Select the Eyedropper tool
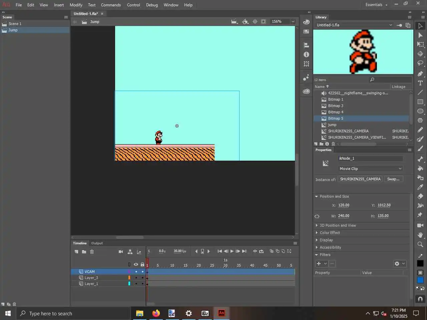427x320 pixels. coord(420,187)
